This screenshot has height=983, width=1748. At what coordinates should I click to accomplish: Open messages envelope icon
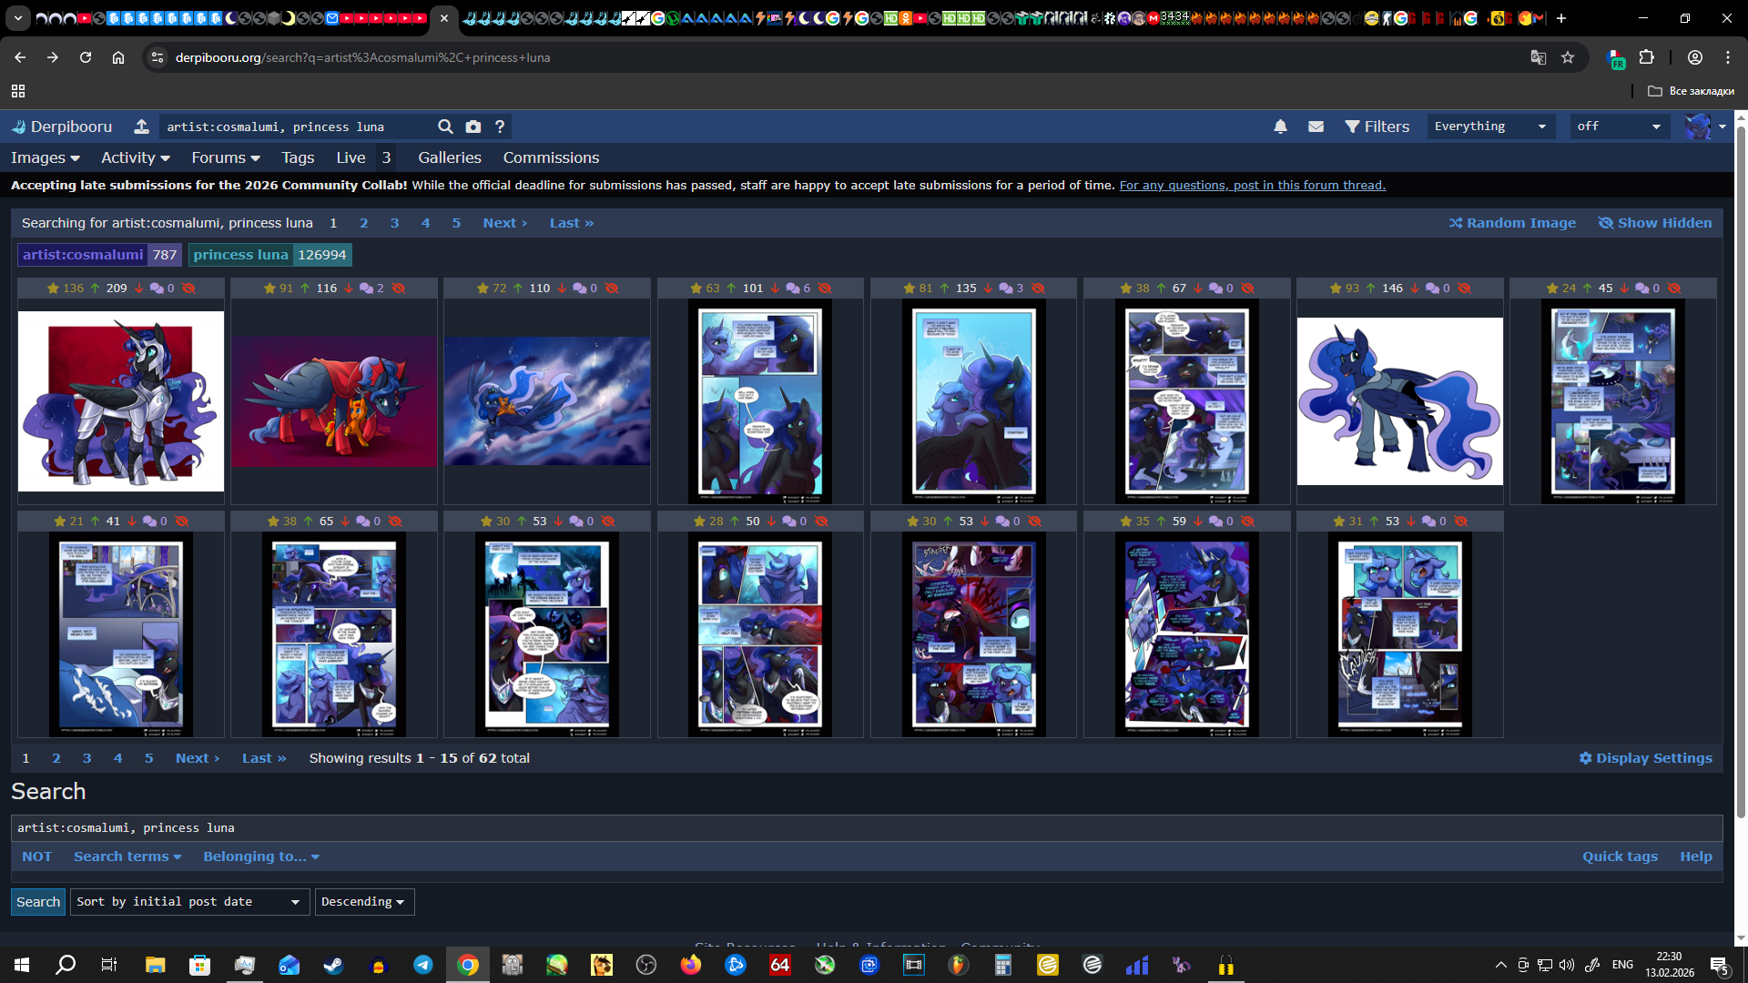tap(1316, 127)
